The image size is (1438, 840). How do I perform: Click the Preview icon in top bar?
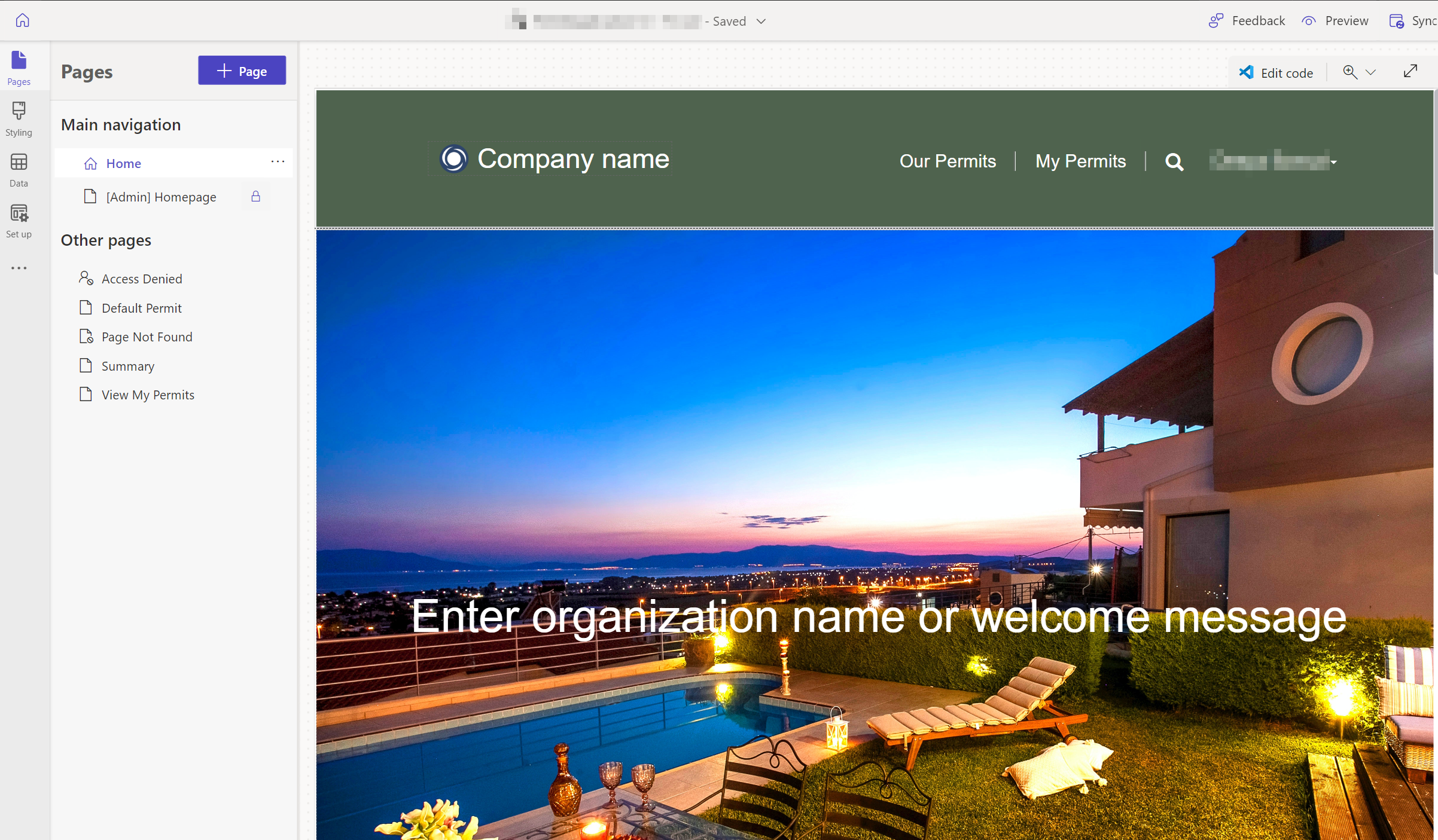(x=1308, y=20)
